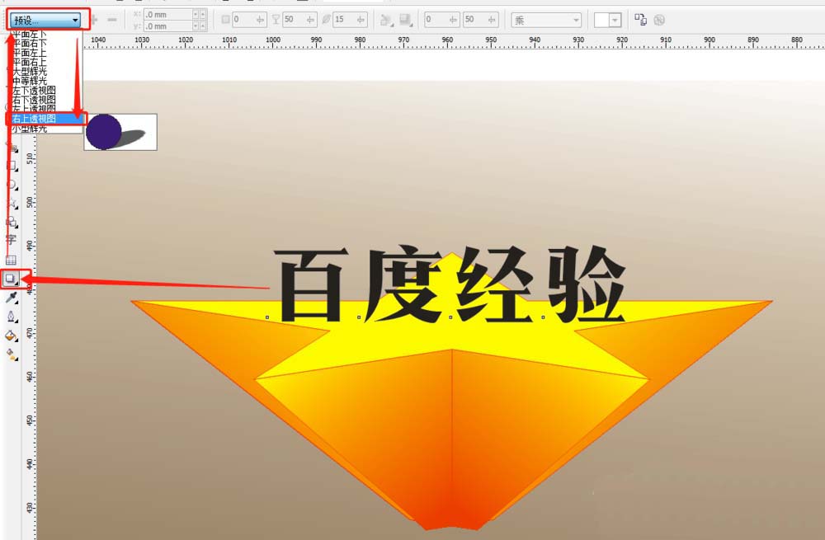Select the Eyedropper tool
This screenshot has height=540, width=825.
coord(11,298)
